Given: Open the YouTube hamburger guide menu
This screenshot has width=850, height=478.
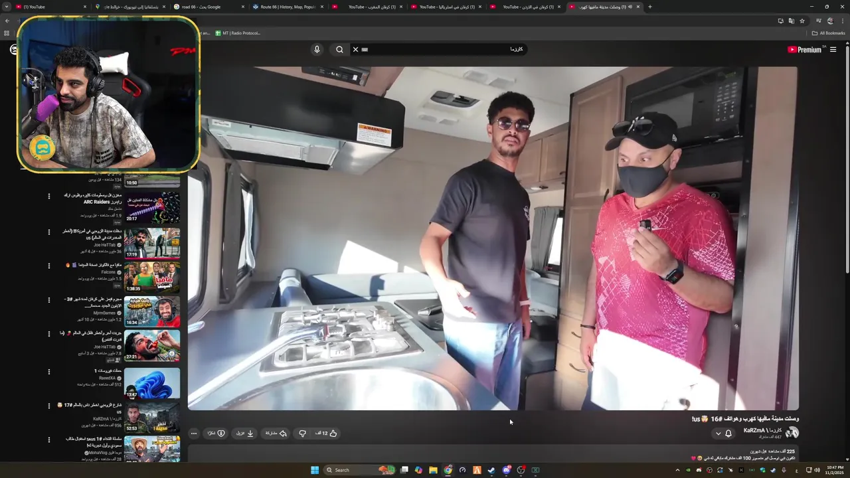Looking at the screenshot, I should click(x=833, y=49).
